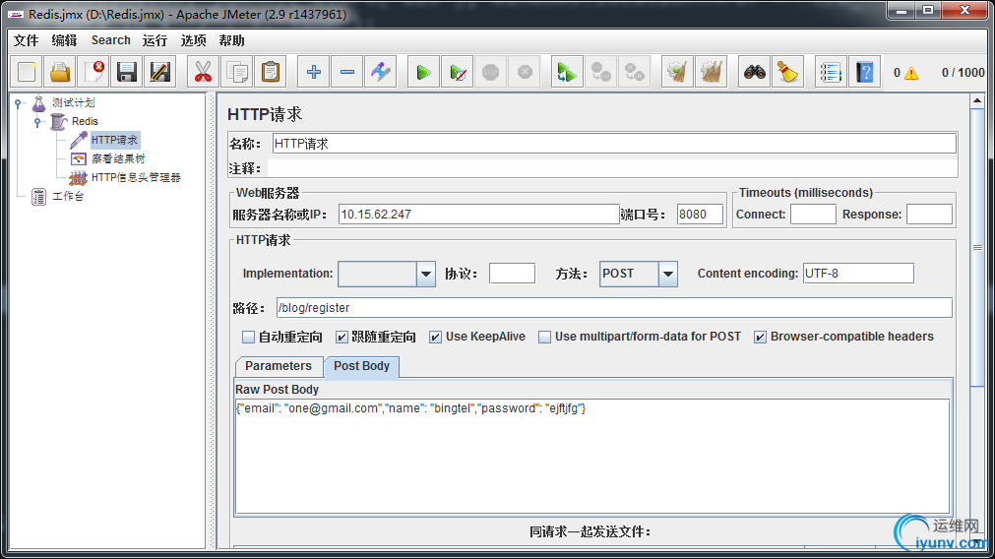Click the Clear results icon

(x=677, y=72)
